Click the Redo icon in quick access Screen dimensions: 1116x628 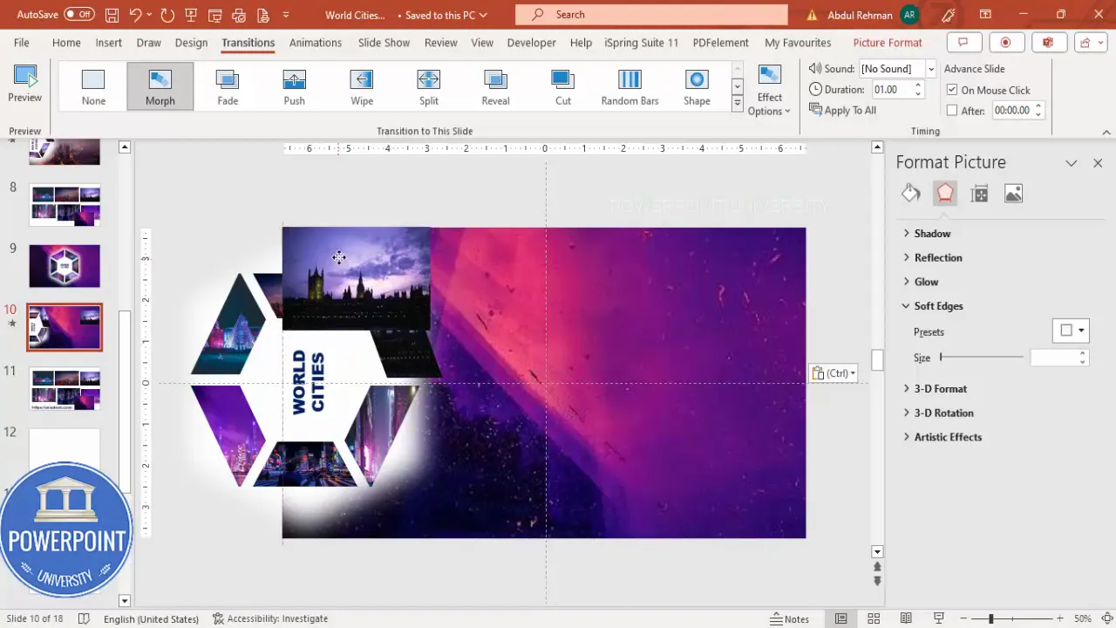coord(167,15)
